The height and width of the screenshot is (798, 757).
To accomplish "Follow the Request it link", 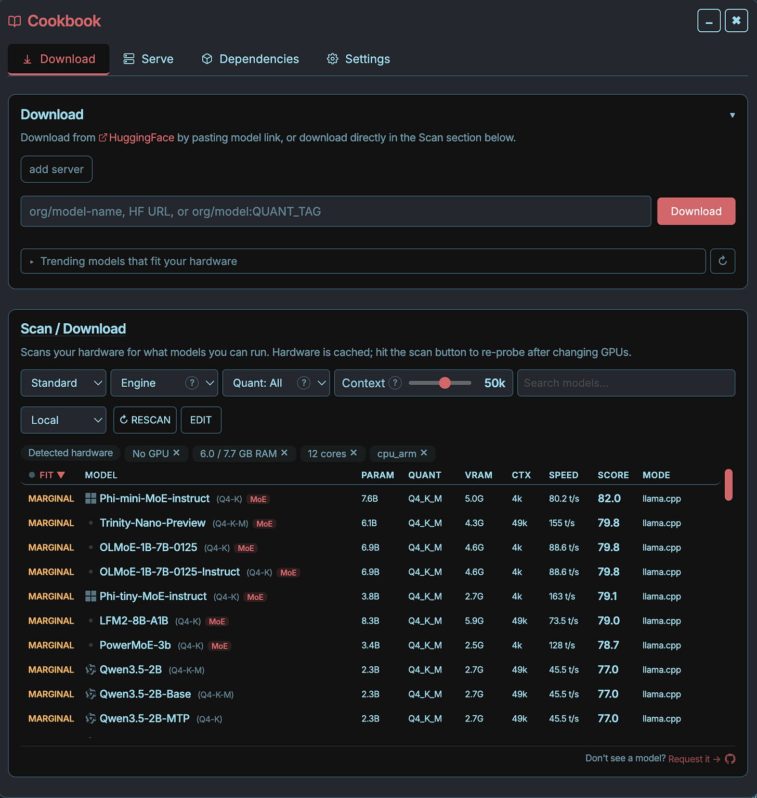I will [694, 759].
